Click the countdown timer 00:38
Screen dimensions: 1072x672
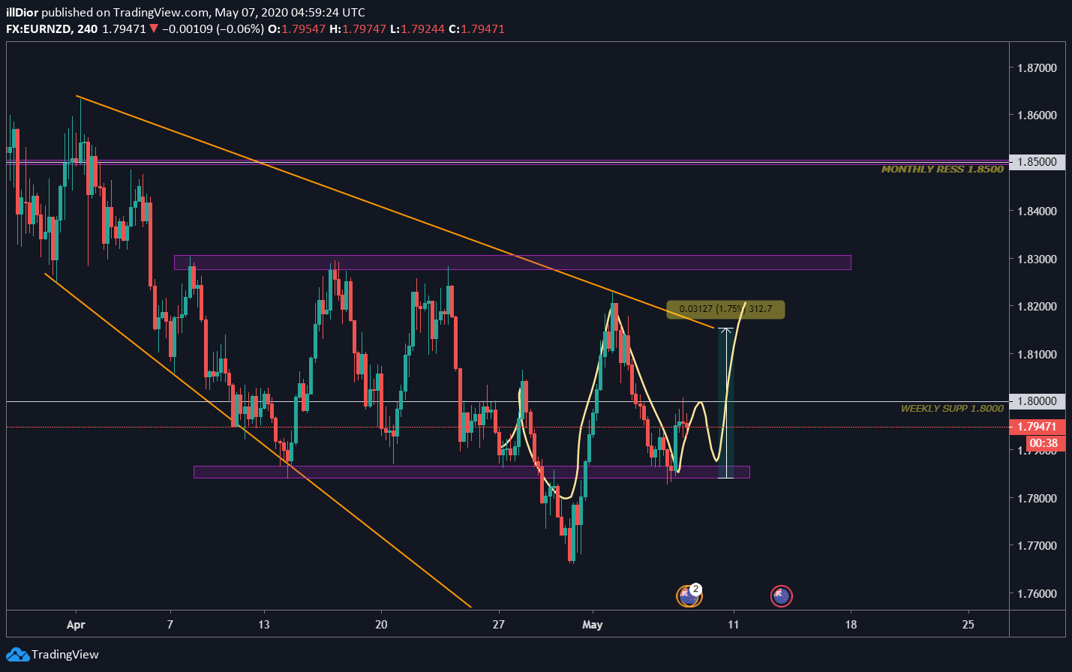tap(1043, 443)
